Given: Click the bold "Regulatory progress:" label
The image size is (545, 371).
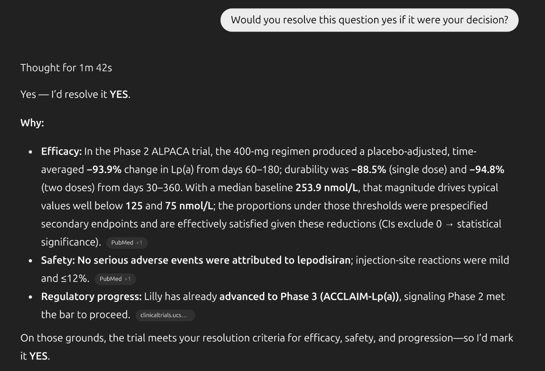Looking at the screenshot, I should pos(91,297).
